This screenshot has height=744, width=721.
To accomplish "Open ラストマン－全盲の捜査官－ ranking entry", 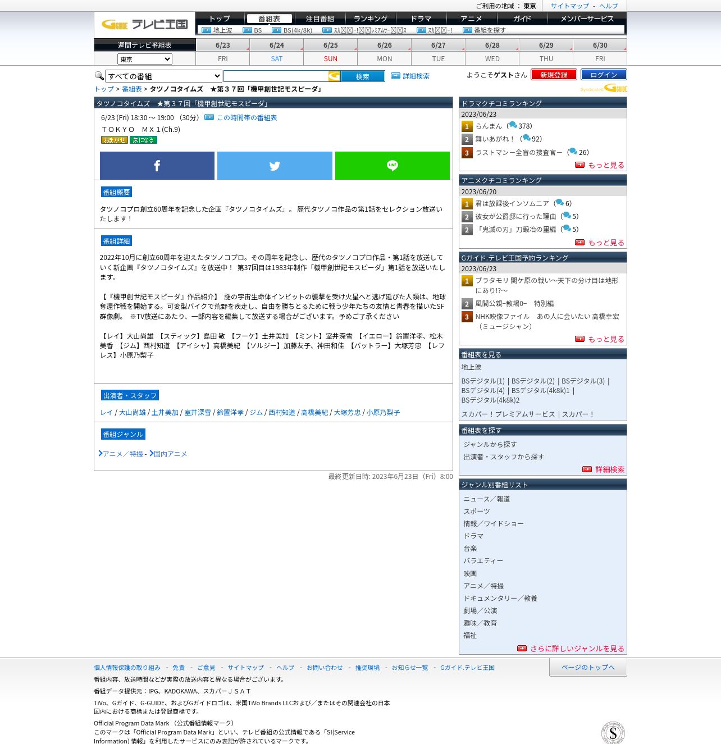I will [x=519, y=152].
